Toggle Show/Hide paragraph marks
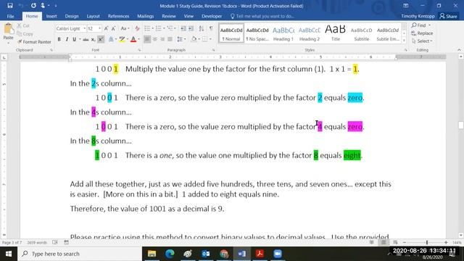Screen dimensions: 464x261 coord(211,28)
